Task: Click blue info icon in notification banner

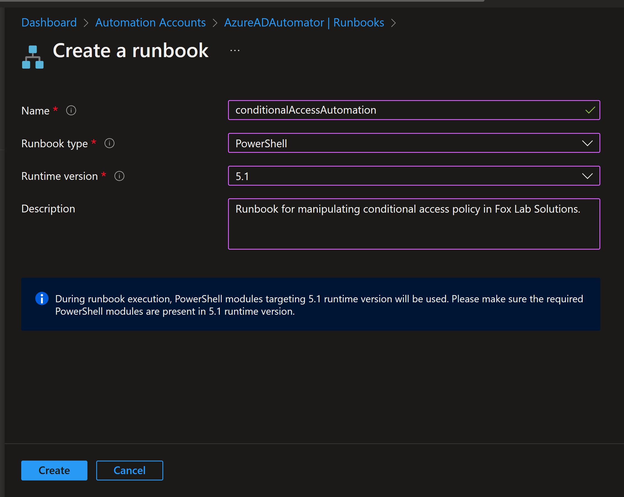Action: (x=42, y=298)
